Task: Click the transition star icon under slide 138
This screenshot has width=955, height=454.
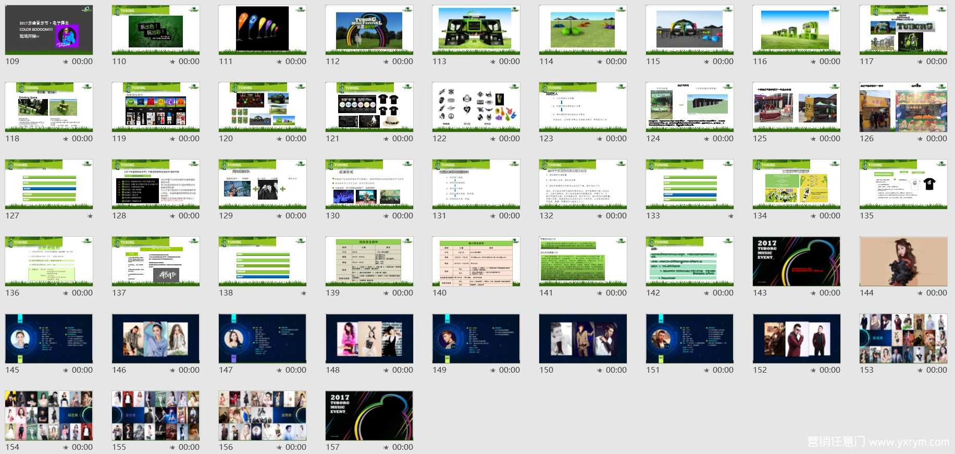Action: pos(304,293)
